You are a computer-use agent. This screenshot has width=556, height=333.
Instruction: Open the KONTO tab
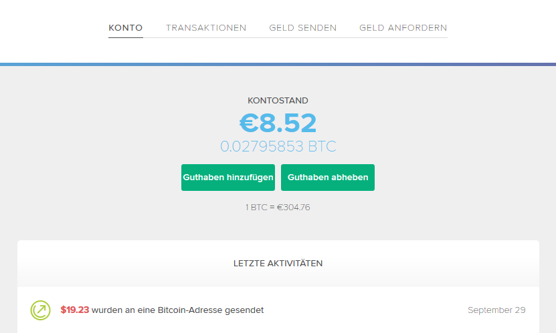(x=126, y=28)
